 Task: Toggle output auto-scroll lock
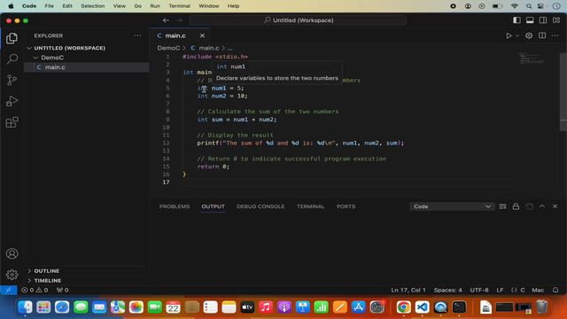[x=516, y=206]
